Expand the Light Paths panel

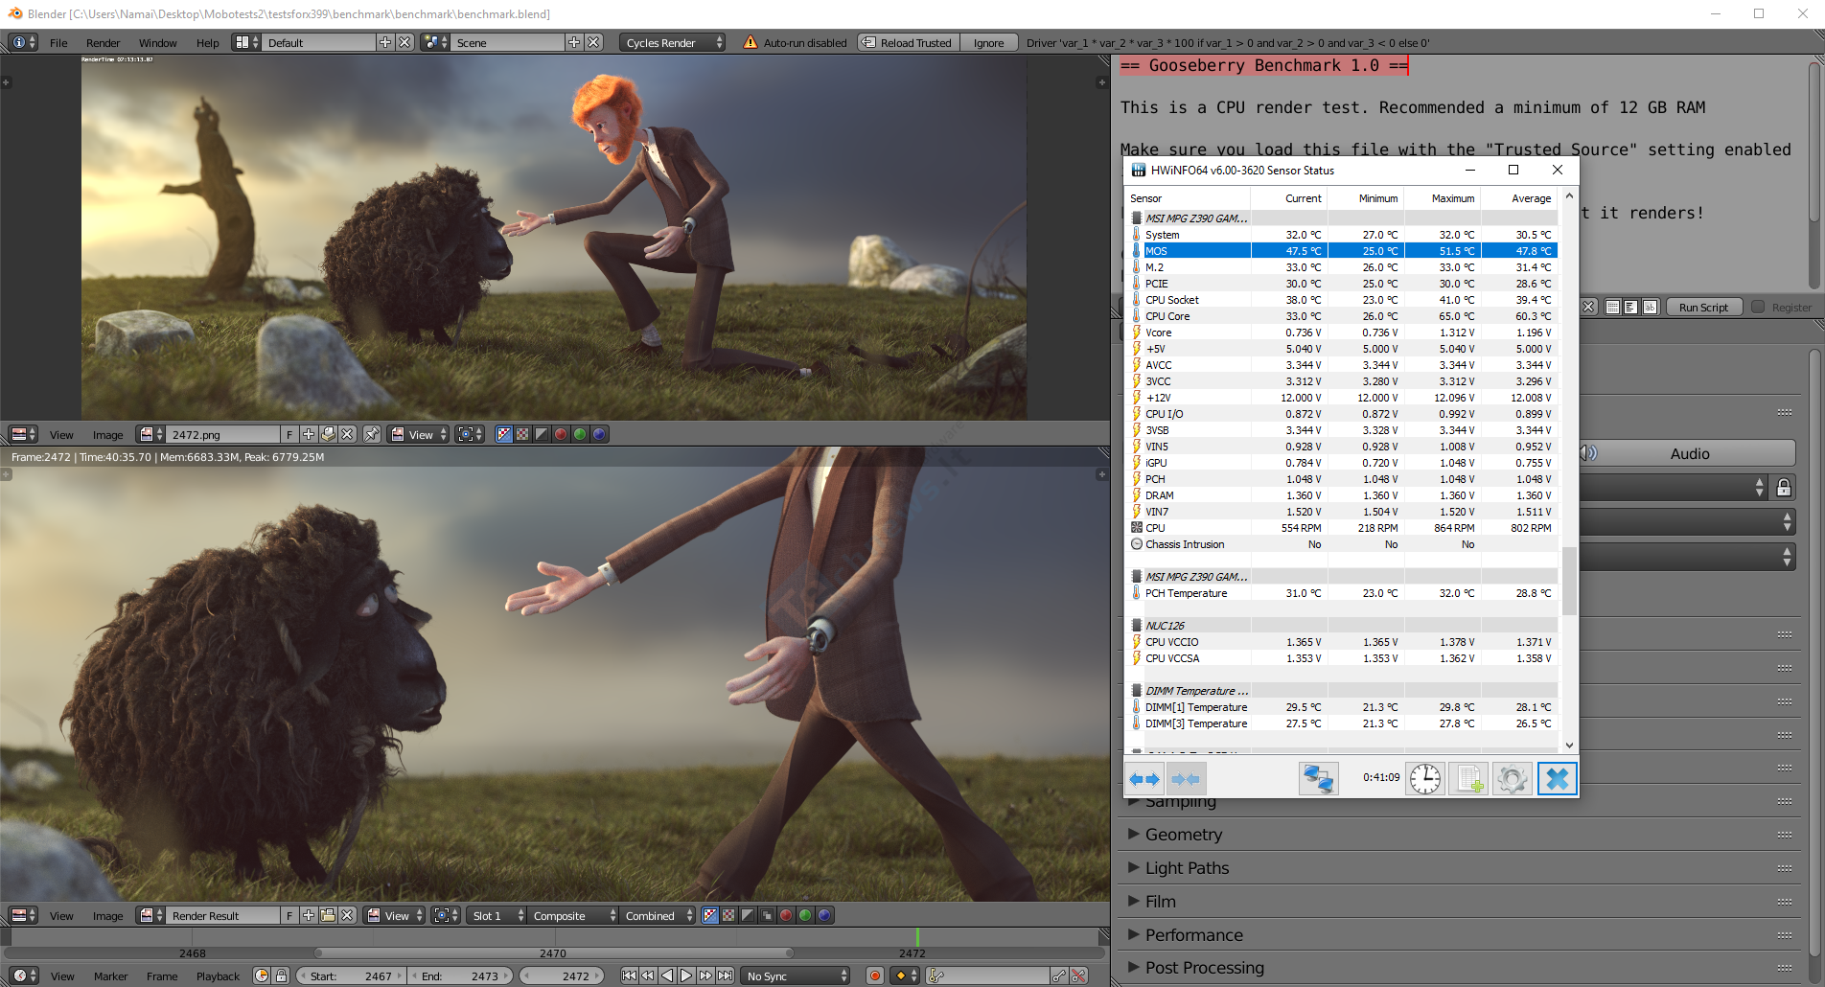click(x=1187, y=868)
